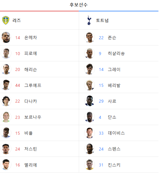Select 베리발's portrait thumbnail

90,85
